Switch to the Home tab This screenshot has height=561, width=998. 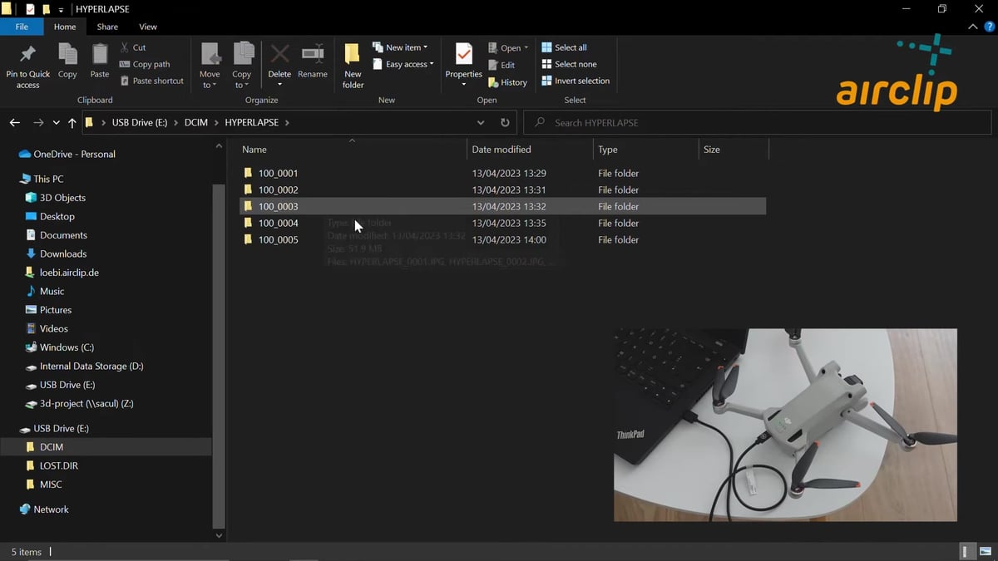pos(65,27)
